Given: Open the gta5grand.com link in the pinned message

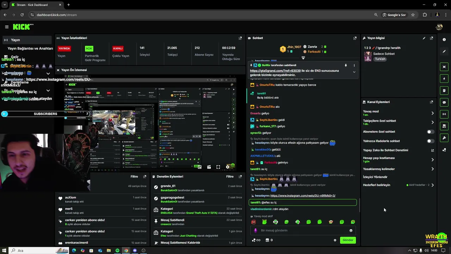Looking at the screenshot, I should (275, 71).
